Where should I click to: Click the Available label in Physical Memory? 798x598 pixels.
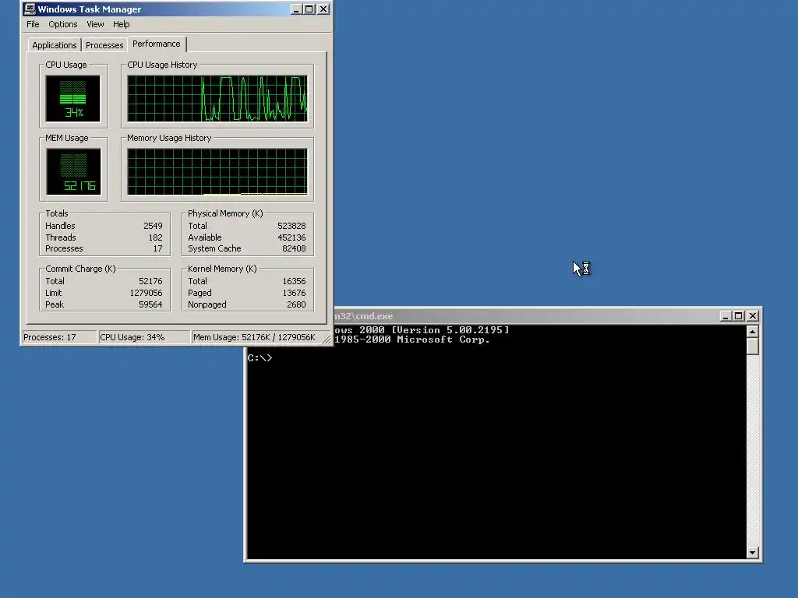205,237
